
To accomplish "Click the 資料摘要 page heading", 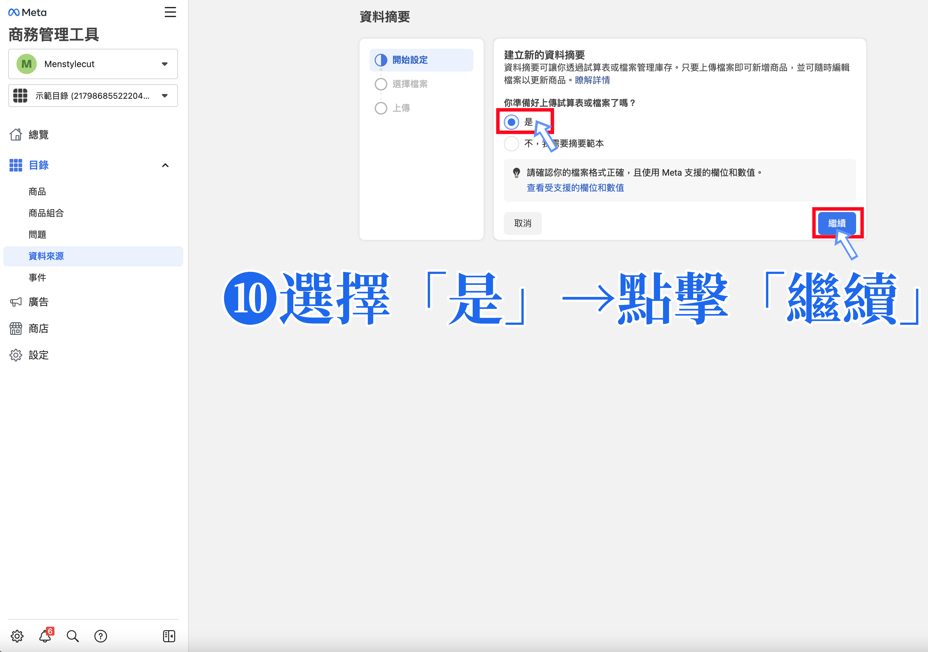I will (385, 17).
